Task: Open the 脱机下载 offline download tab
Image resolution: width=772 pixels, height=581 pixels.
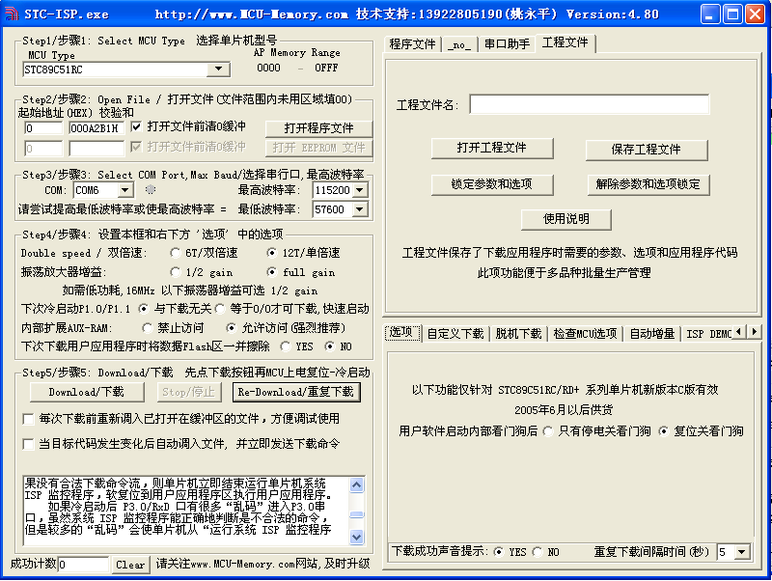Action: [518, 334]
